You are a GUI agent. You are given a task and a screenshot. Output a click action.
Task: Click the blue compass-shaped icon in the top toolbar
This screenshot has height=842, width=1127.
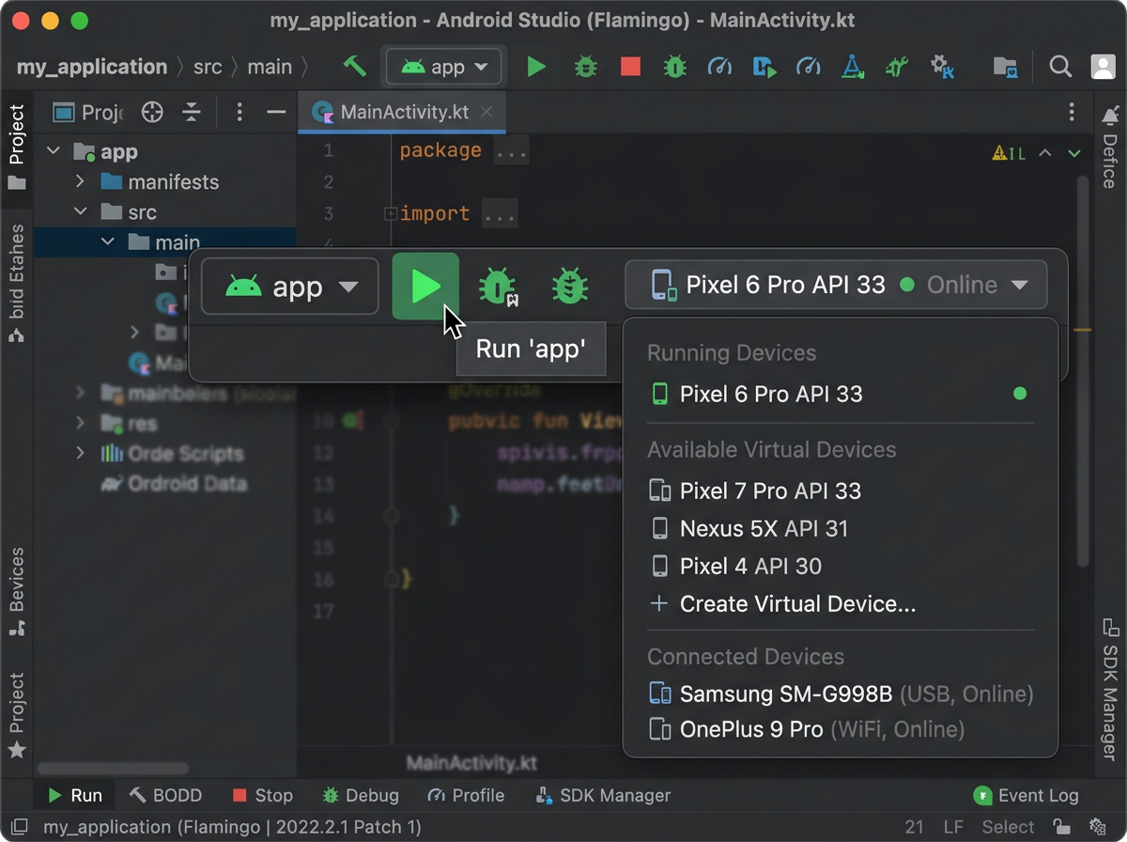tap(852, 67)
